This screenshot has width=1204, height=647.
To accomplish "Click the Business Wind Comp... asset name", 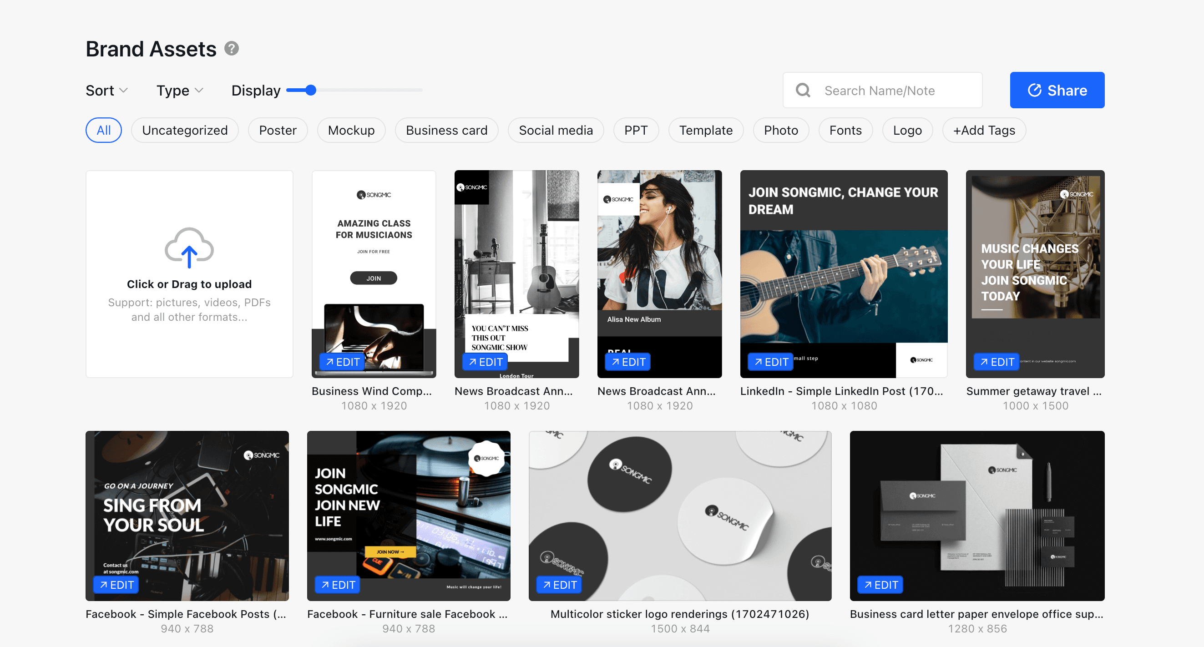I will 372,391.
